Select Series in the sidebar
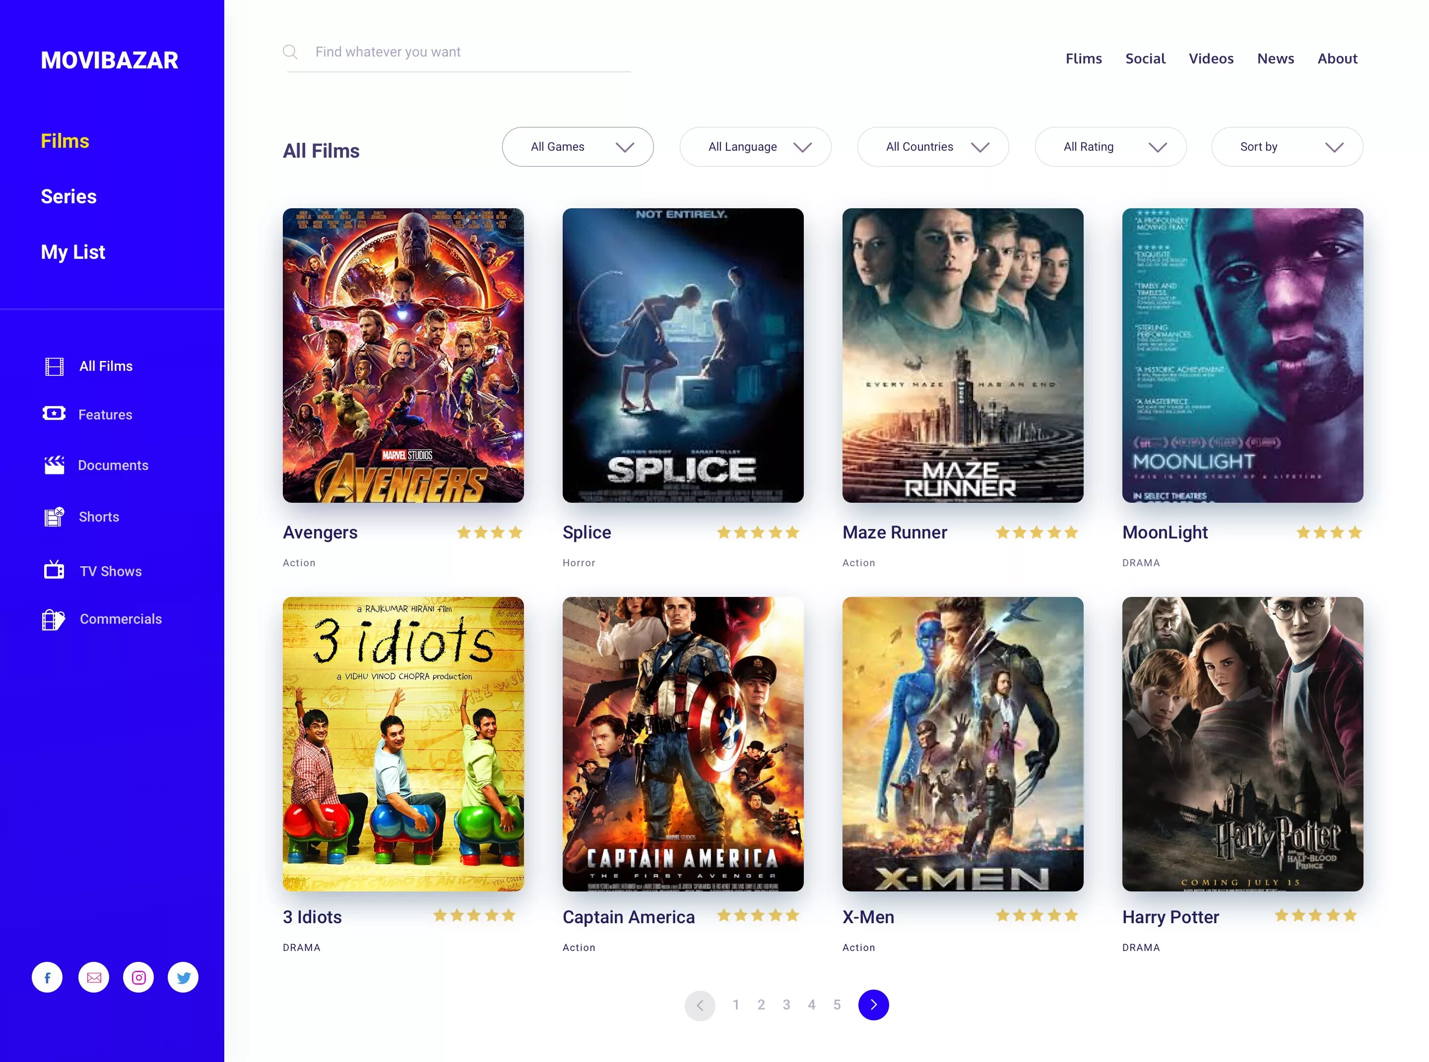 69,196
